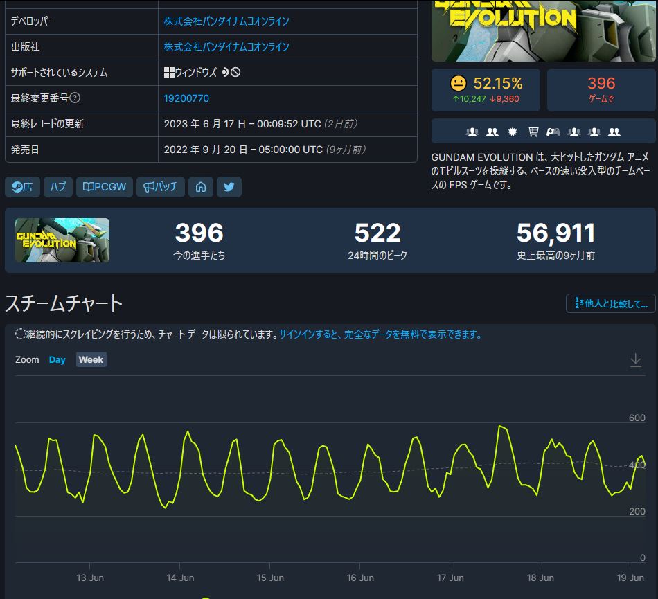Click the neutral face rating icon
This screenshot has width=658, height=599.
(458, 84)
